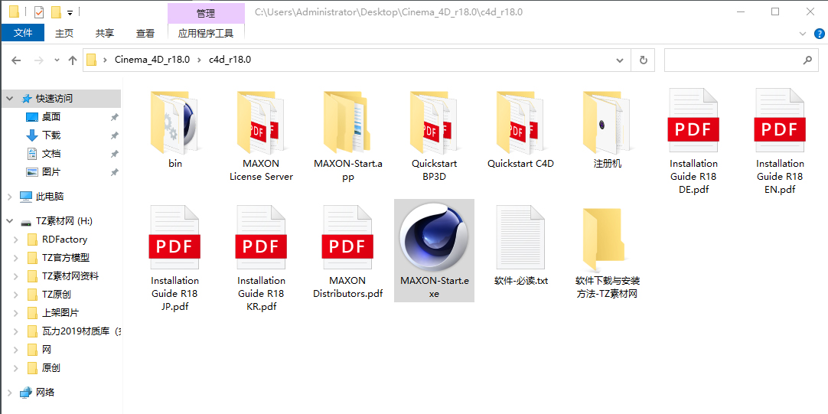828x414 pixels.
Task: Select Installation Guide R18 KR.pdf
Action: tap(262, 259)
